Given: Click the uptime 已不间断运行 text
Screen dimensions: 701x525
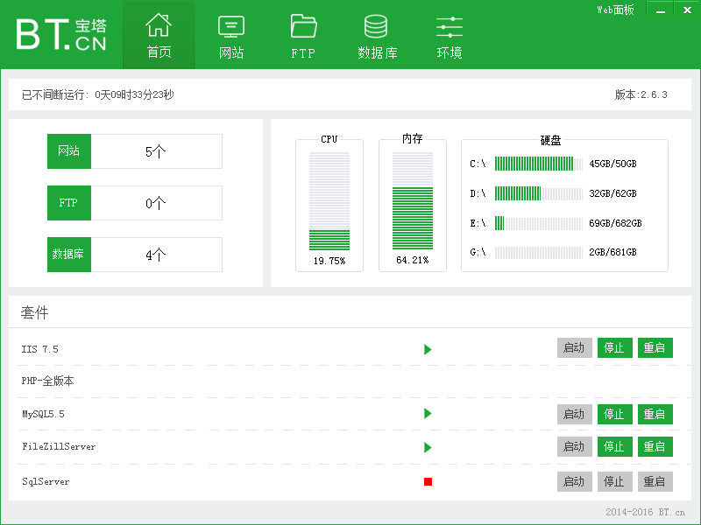Looking at the screenshot, I should 98,94.
